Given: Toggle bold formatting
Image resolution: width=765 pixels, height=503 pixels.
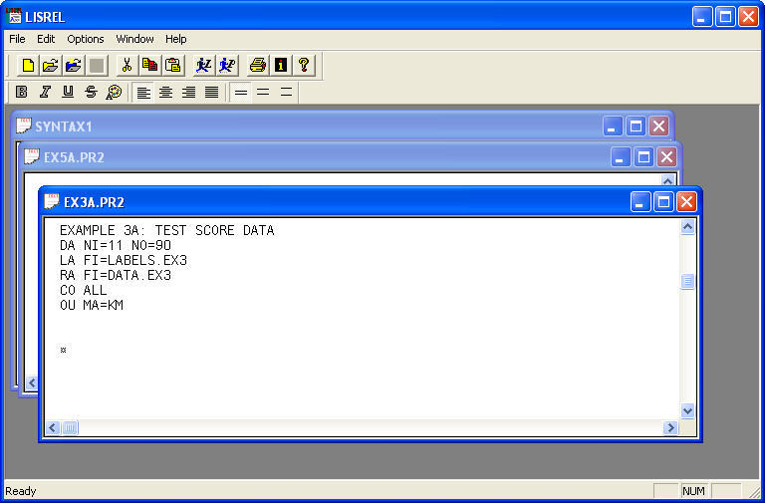Looking at the screenshot, I should (x=22, y=92).
